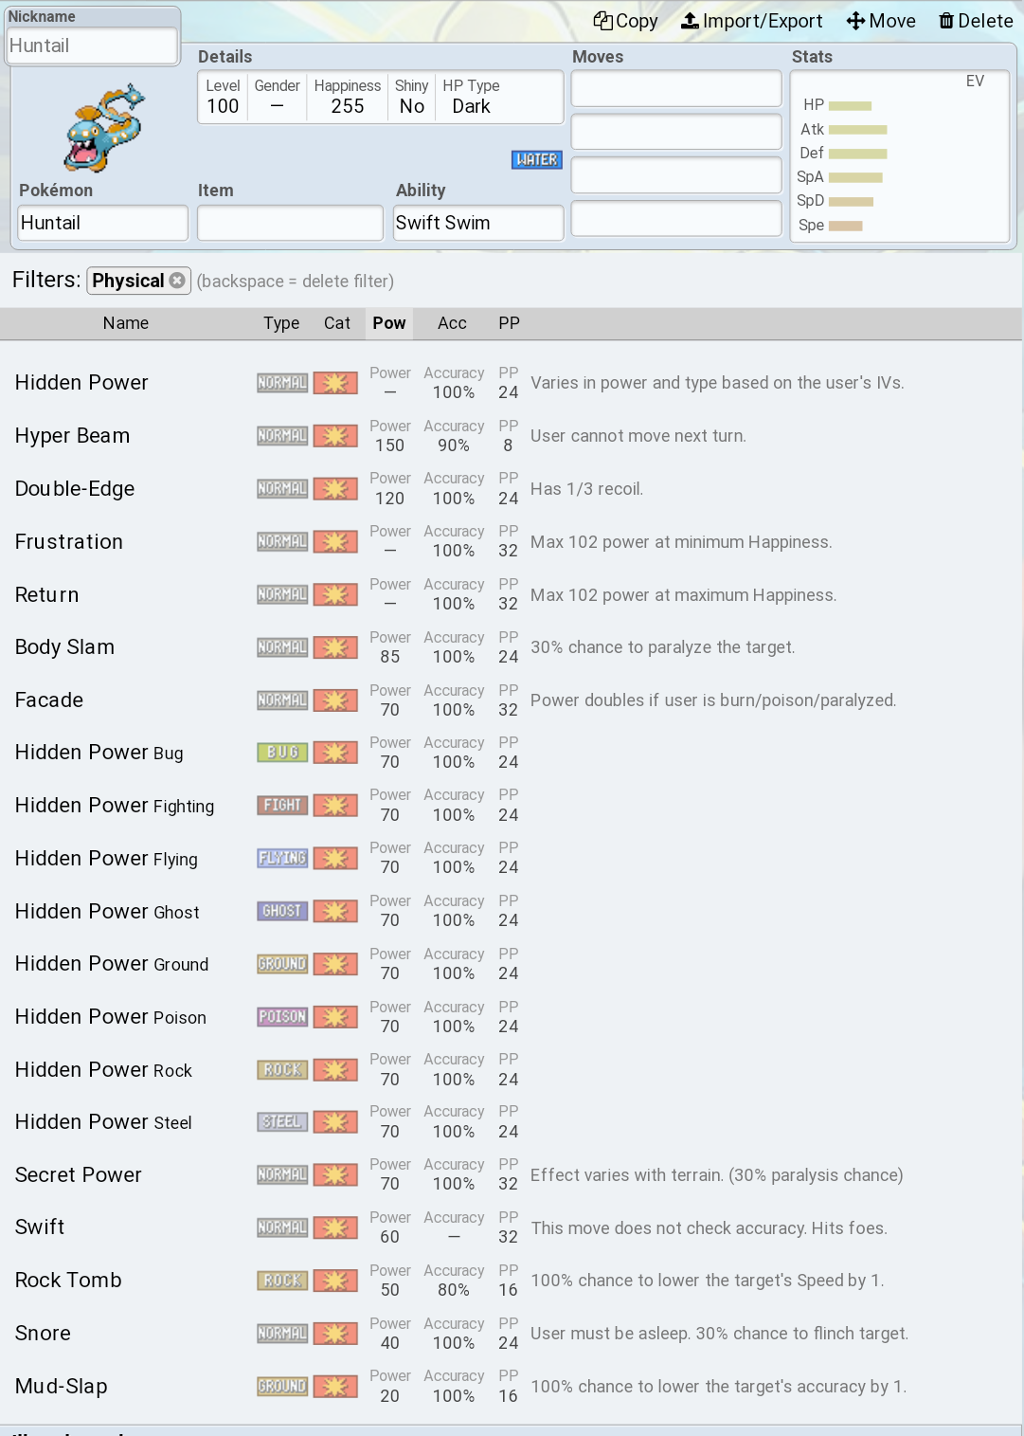The width and height of the screenshot is (1024, 1436).
Task: Open Import/Export for this set
Action: click(752, 21)
